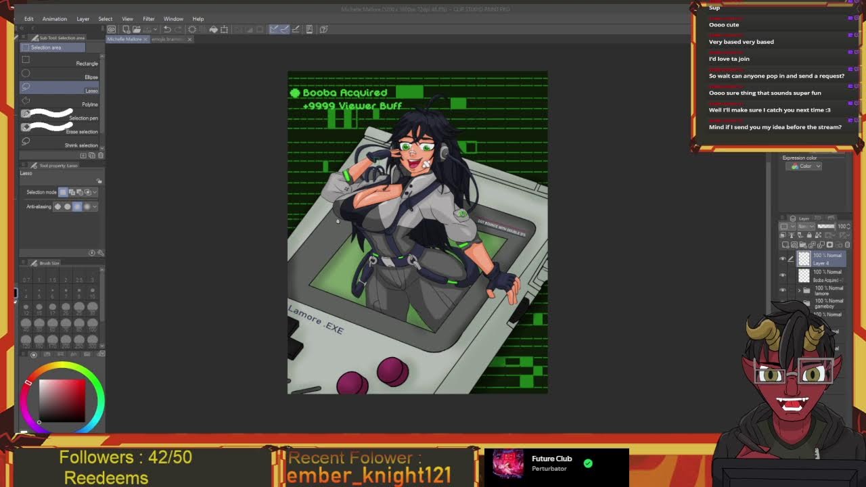Click the Clear sparkle icon in command bar
866x487 pixels.
pos(192,29)
